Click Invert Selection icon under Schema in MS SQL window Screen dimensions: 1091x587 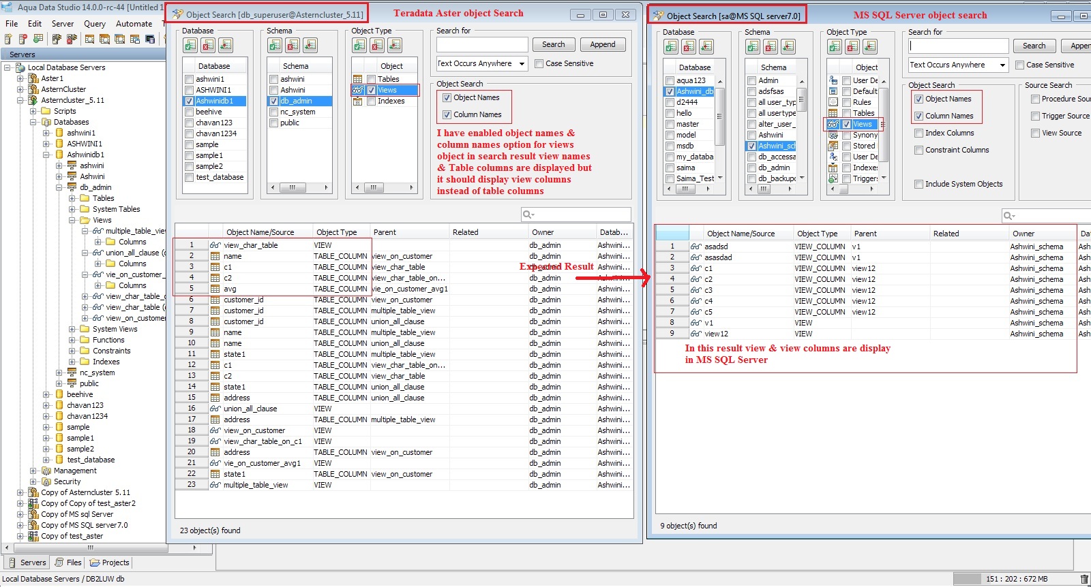788,46
